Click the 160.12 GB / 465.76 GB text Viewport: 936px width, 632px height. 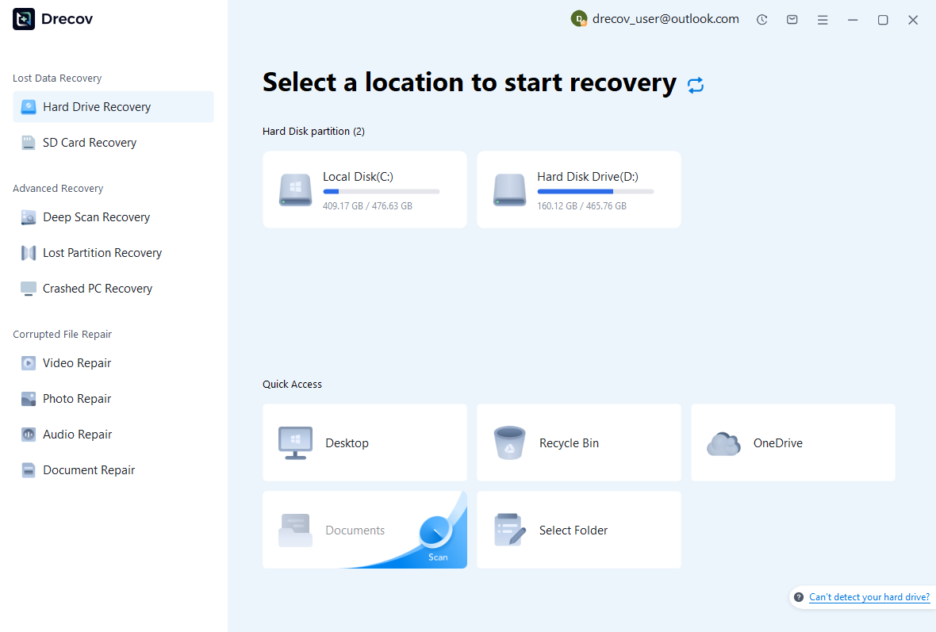coord(581,206)
